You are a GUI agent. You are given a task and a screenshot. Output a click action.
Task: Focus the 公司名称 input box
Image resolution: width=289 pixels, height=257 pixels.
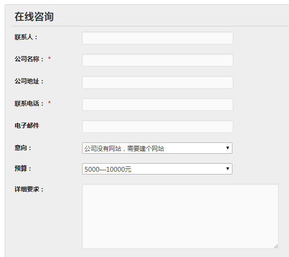(x=157, y=60)
